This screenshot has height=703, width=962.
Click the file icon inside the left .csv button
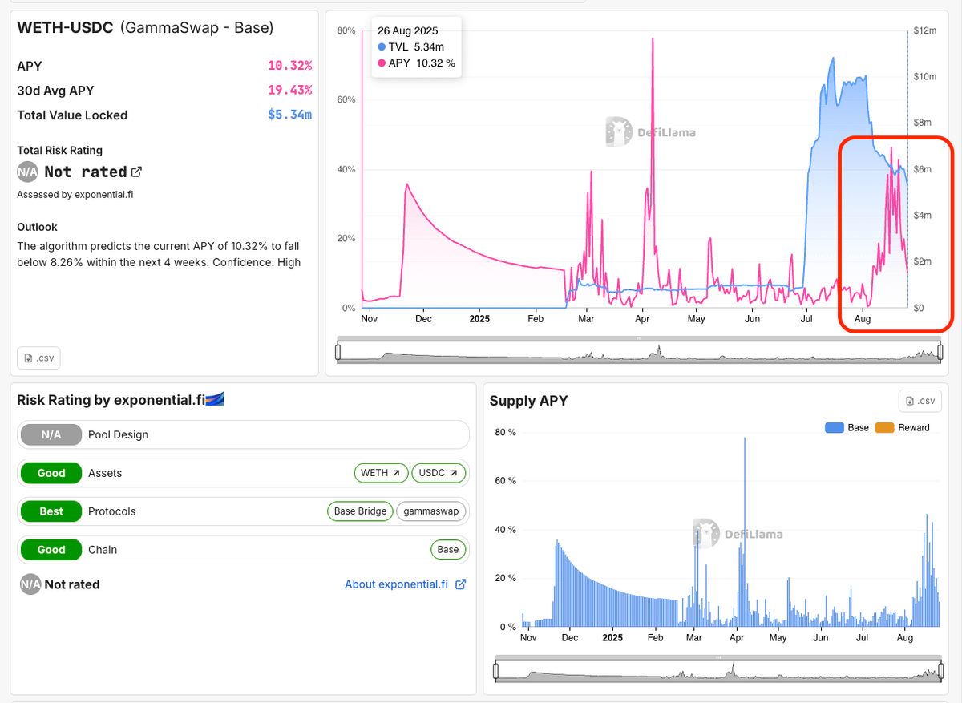pos(29,358)
